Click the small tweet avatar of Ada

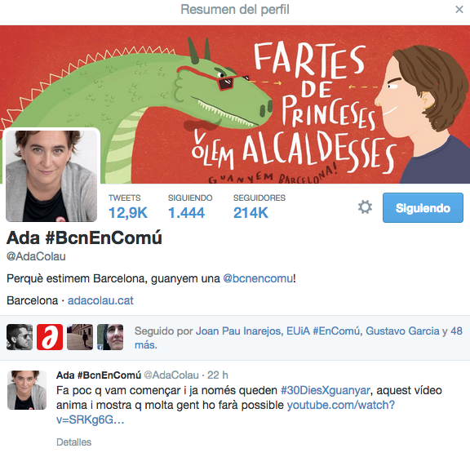point(27,390)
